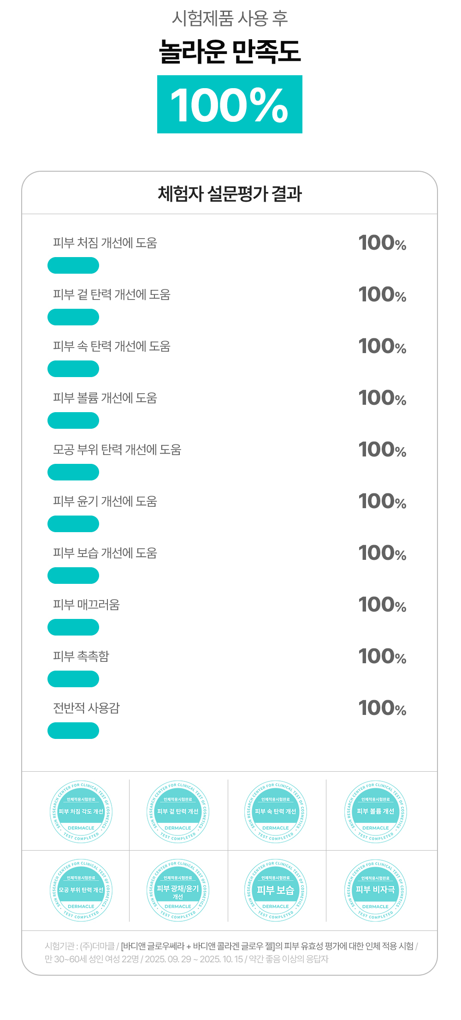Click the 모공 부위 탄력 개선 badge

[81, 890]
